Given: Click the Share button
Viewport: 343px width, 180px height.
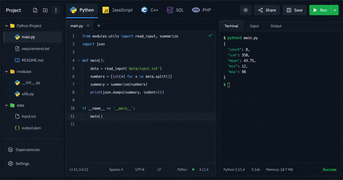Looking at the screenshot, I should pos(267,10).
